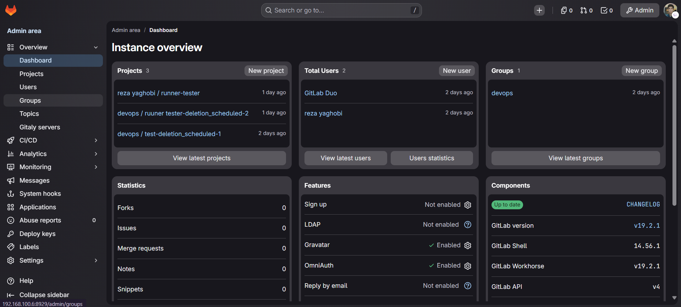Select Gitaly servers in the sidebar
Viewport: 681px width, 307px height.
53,127
